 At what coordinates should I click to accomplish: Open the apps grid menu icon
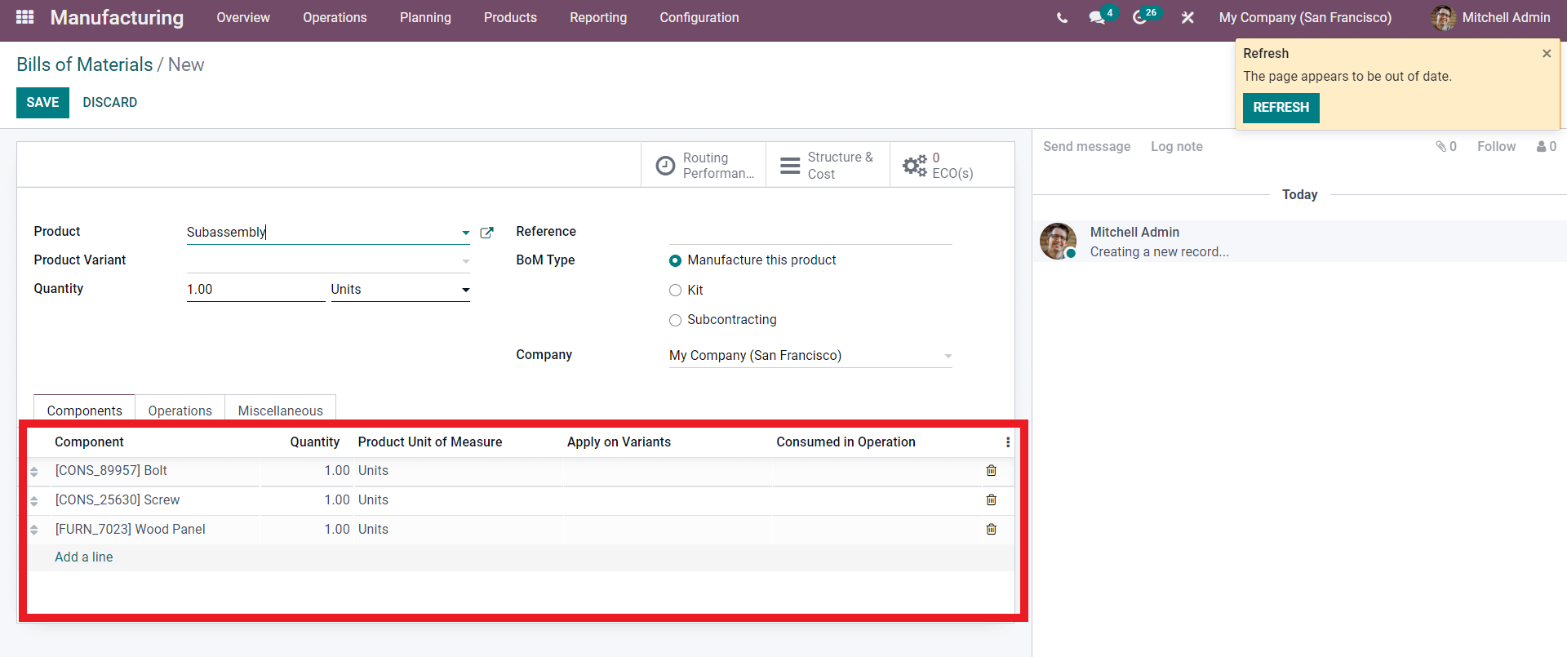(24, 17)
